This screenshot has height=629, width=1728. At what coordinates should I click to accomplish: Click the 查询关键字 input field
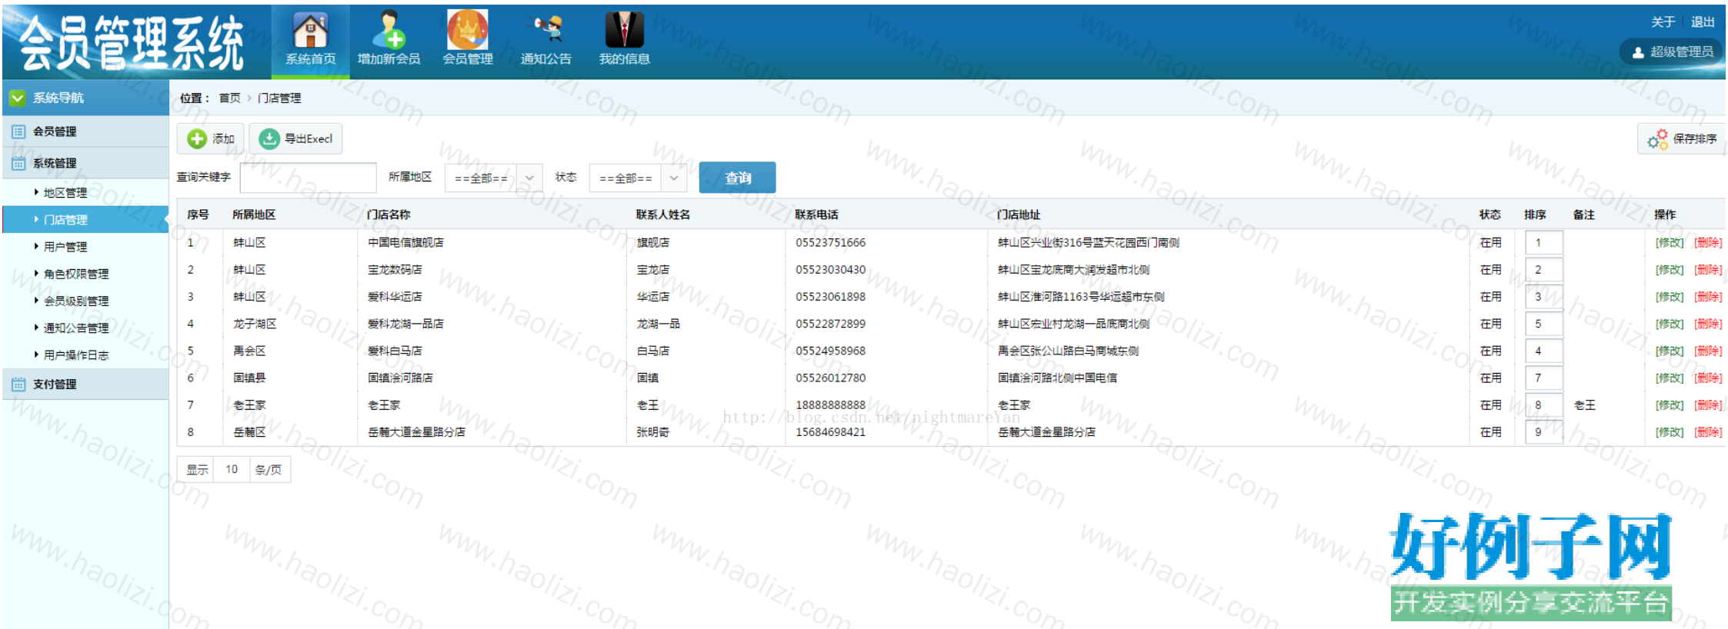click(308, 178)
